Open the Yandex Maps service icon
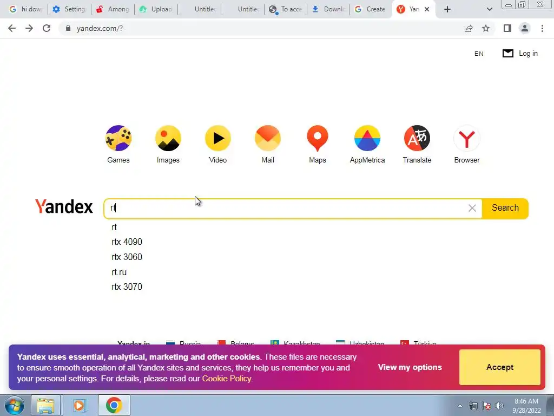This screenshot has width=554, height=416. tap(318, 138)
